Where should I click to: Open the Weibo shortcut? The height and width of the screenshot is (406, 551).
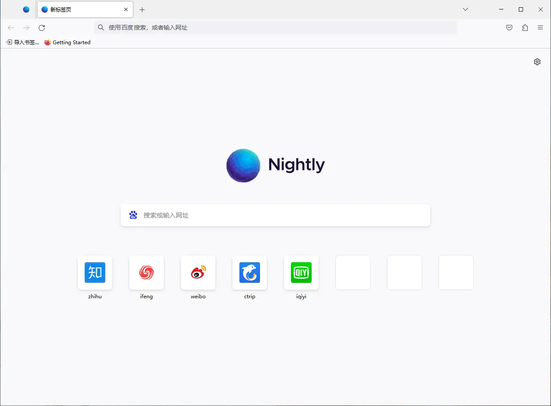click(198, 273)
